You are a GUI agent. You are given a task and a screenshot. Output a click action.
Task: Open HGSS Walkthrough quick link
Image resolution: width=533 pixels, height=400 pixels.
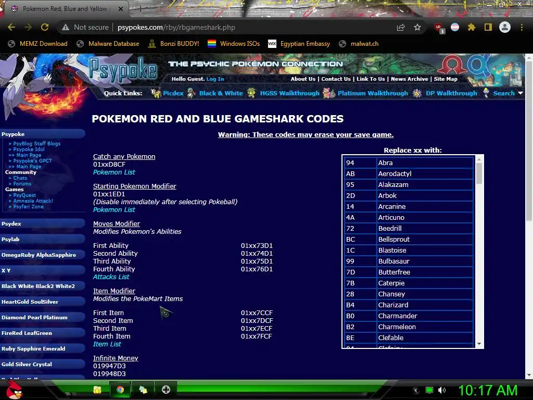pyautogui.click(x=289, y=93)
